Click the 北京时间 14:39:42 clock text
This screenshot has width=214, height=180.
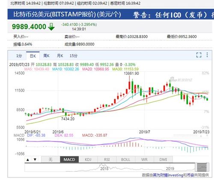(x=26, y=3)
